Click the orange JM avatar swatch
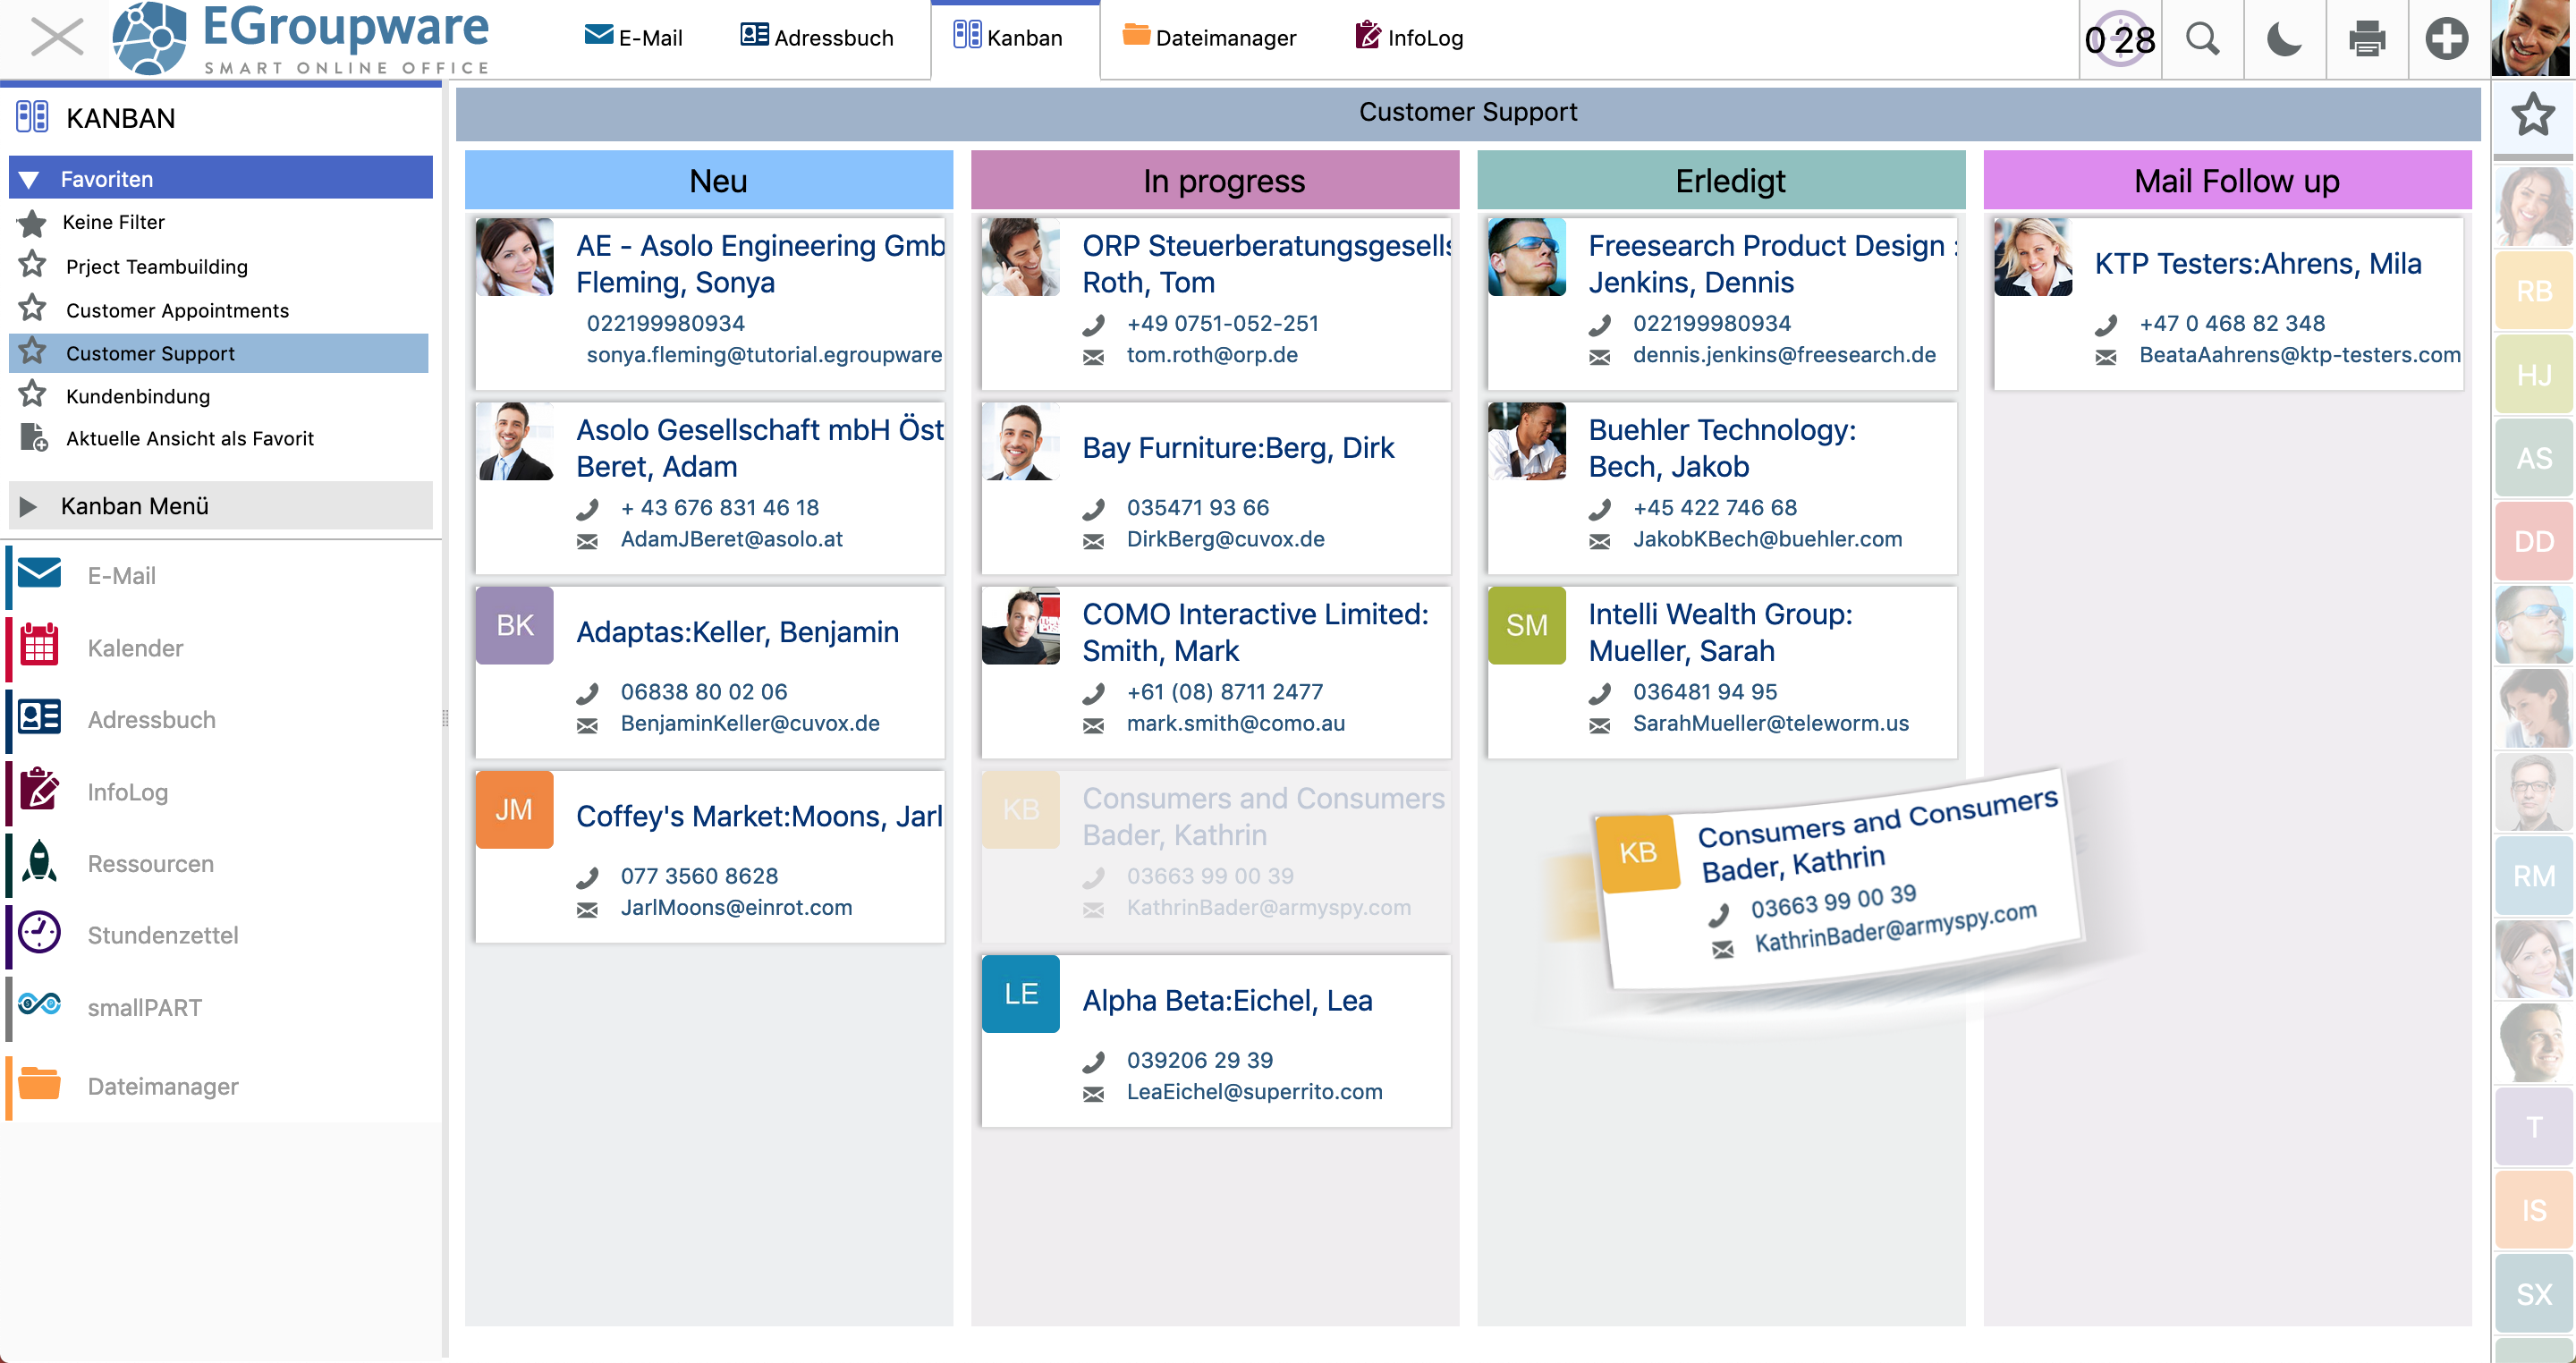The width and height of the screenshot is (2576, 1363). click(514, 809)
